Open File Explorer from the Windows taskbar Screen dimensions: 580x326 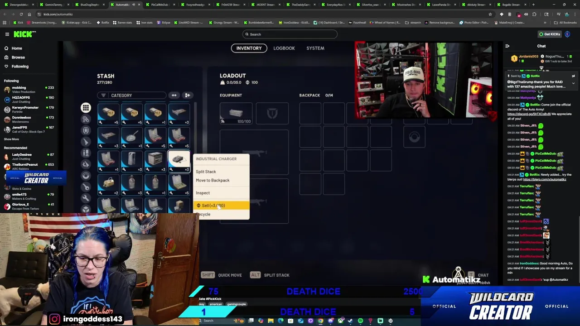(271, 321)
